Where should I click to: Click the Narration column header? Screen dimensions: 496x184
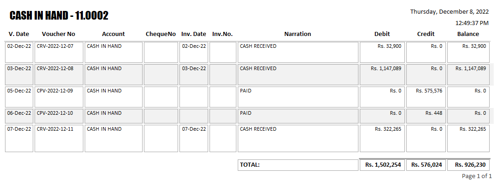point(297,34)
